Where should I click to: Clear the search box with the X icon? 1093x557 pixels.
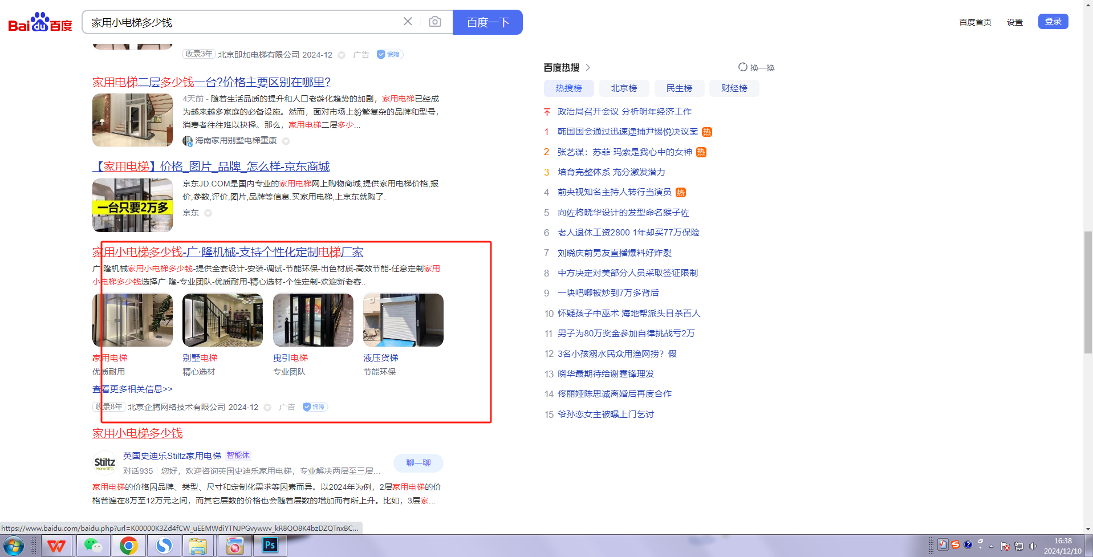[408, 22]
